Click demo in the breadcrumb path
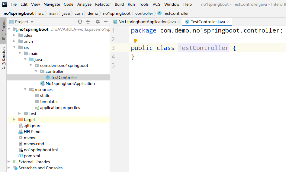The height and width of the screenshot is (172, 286). [93, 13]
